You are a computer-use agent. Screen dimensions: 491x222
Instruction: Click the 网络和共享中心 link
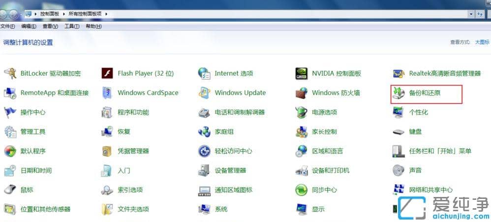coord(430,190)
